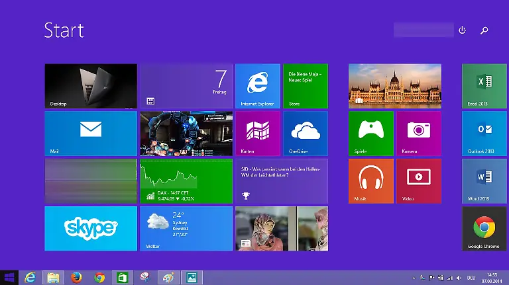
Task: Click the Start heading text
Action: tap(64, 30)
